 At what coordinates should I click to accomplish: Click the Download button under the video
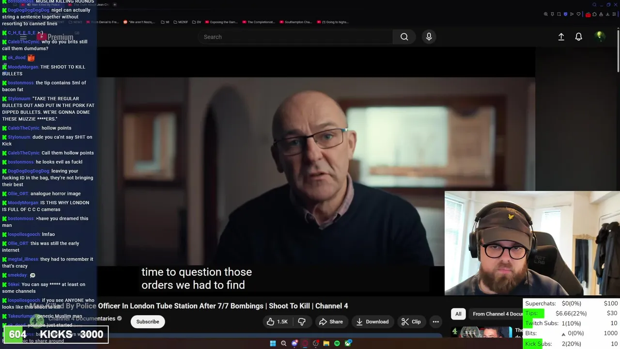pyautogui.click(x=372, y=322)
